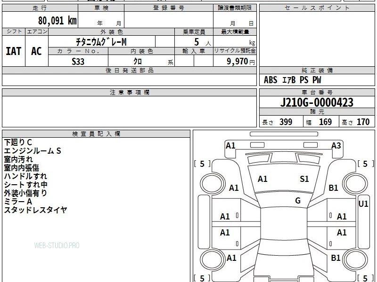Click the 内装色 header
This screenshot has height=282, width=377.
tap(141, 51)
